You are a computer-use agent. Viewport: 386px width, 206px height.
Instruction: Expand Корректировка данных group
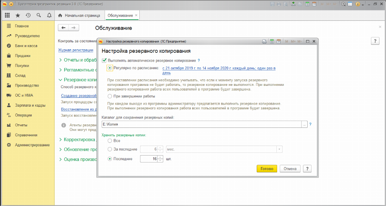click(78, 140)
